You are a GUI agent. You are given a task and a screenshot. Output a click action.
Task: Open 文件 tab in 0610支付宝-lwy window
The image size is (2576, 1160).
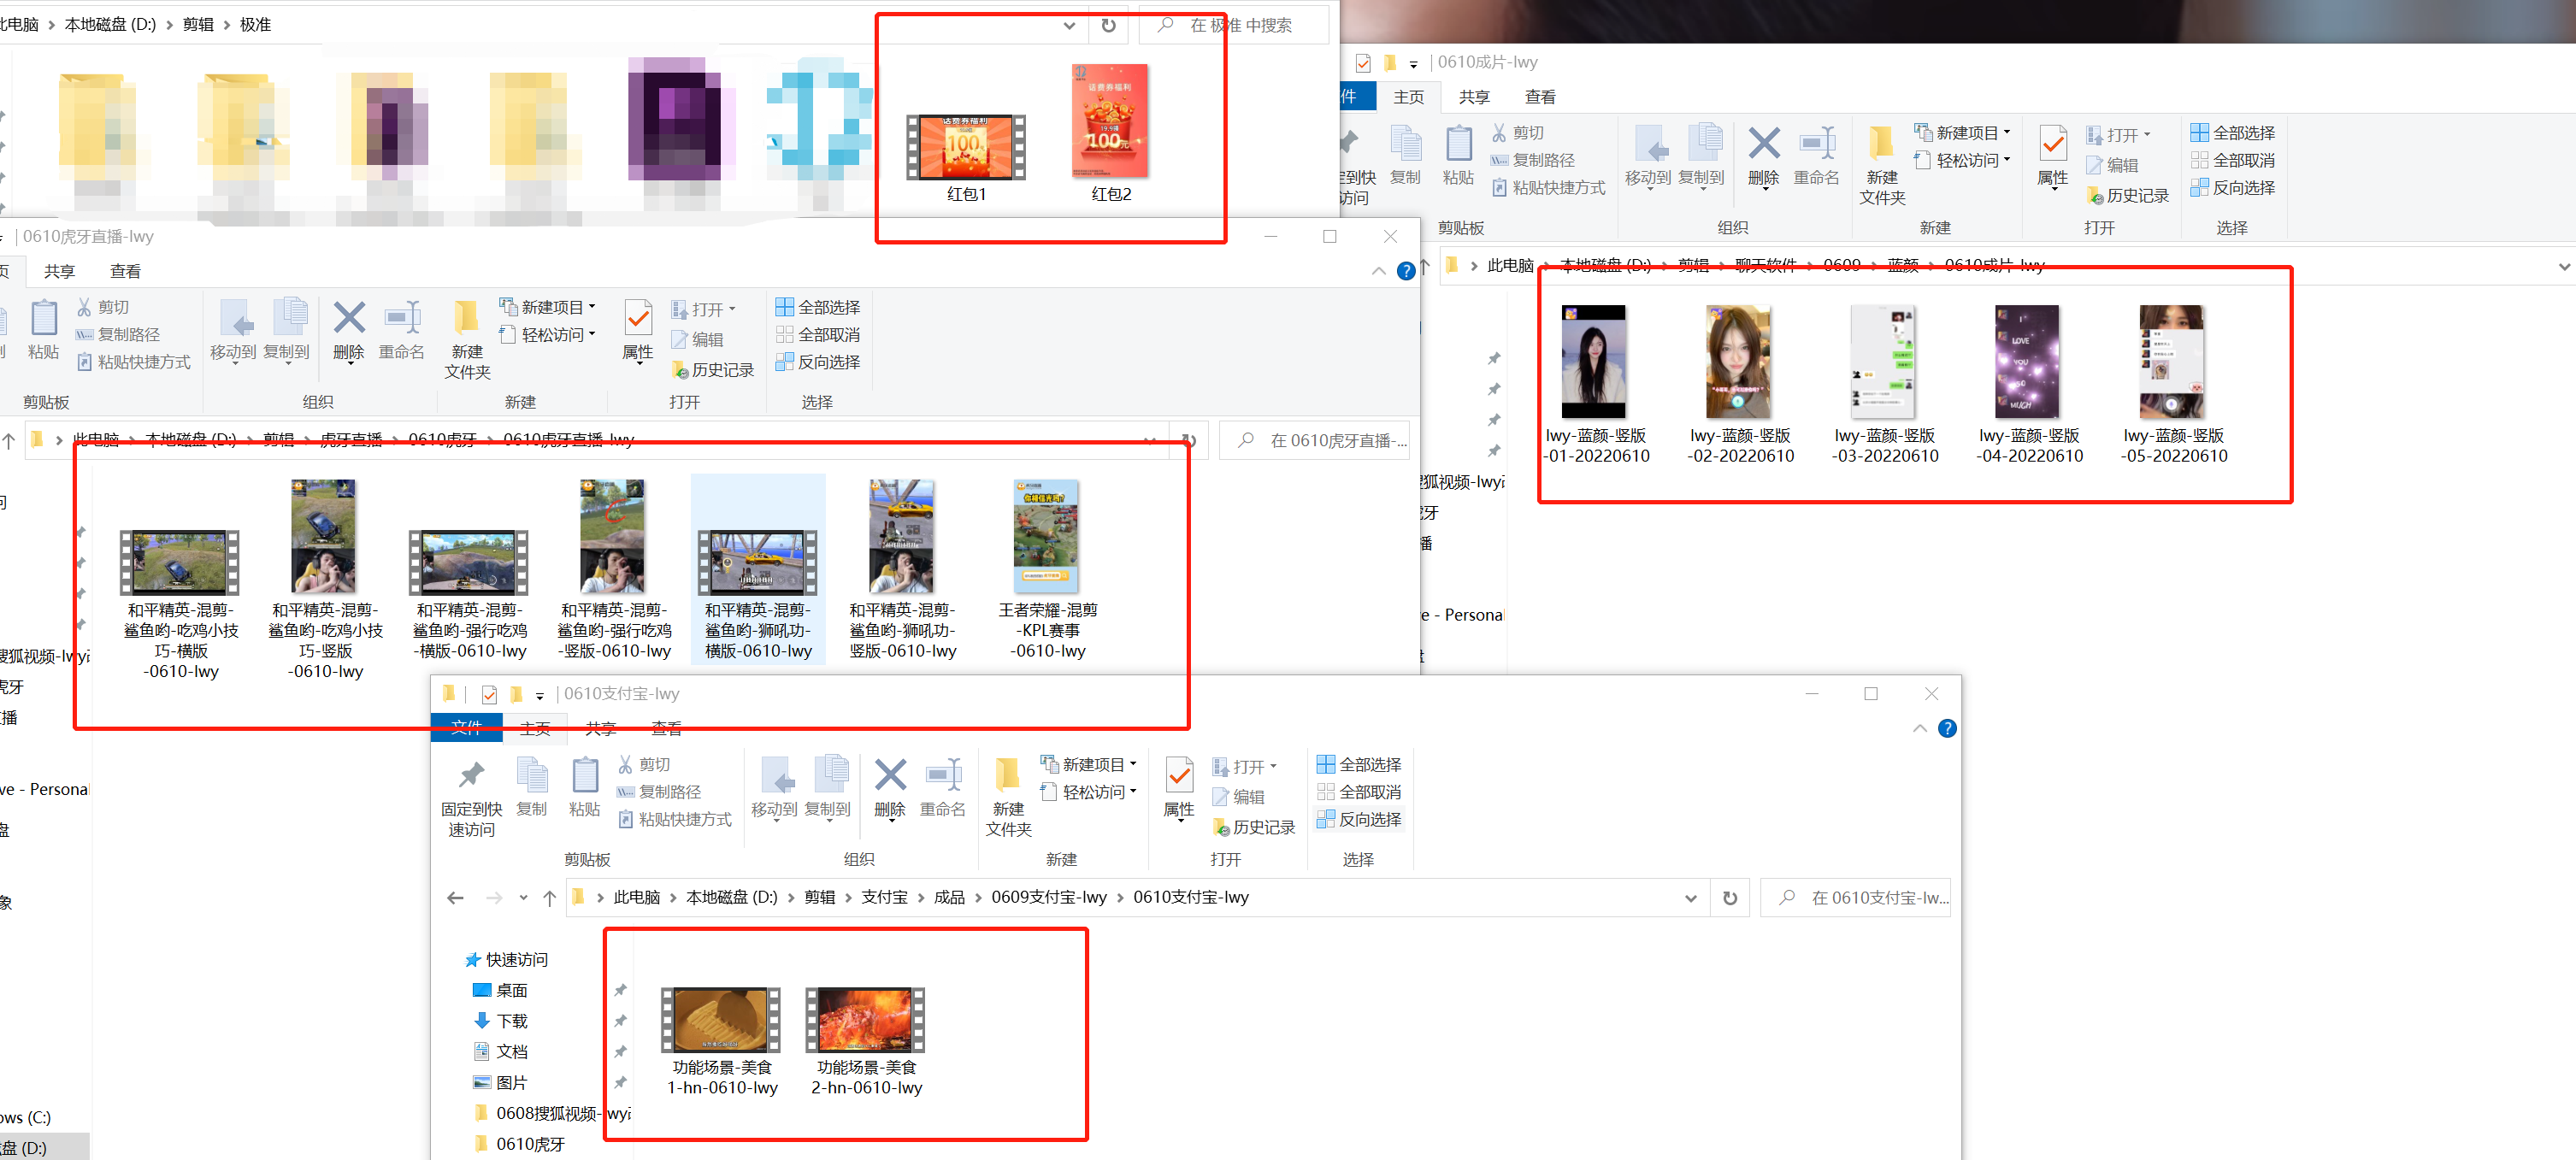point(466,728)
